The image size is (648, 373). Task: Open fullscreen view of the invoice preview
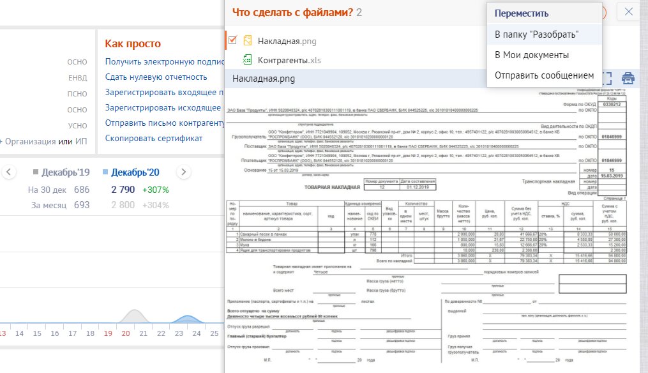pyautogui.click(x=607, y=78)
